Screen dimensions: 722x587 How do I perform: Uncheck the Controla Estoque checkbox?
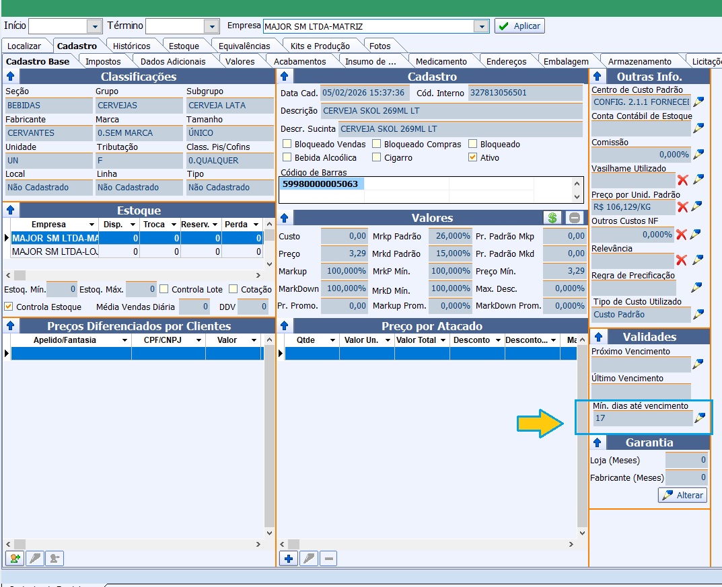pos(9,307)
